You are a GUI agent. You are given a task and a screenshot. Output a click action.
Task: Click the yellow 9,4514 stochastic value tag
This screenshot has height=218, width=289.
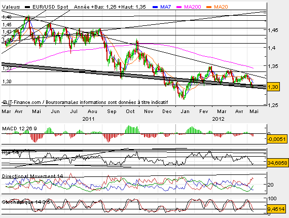(276, 209)
